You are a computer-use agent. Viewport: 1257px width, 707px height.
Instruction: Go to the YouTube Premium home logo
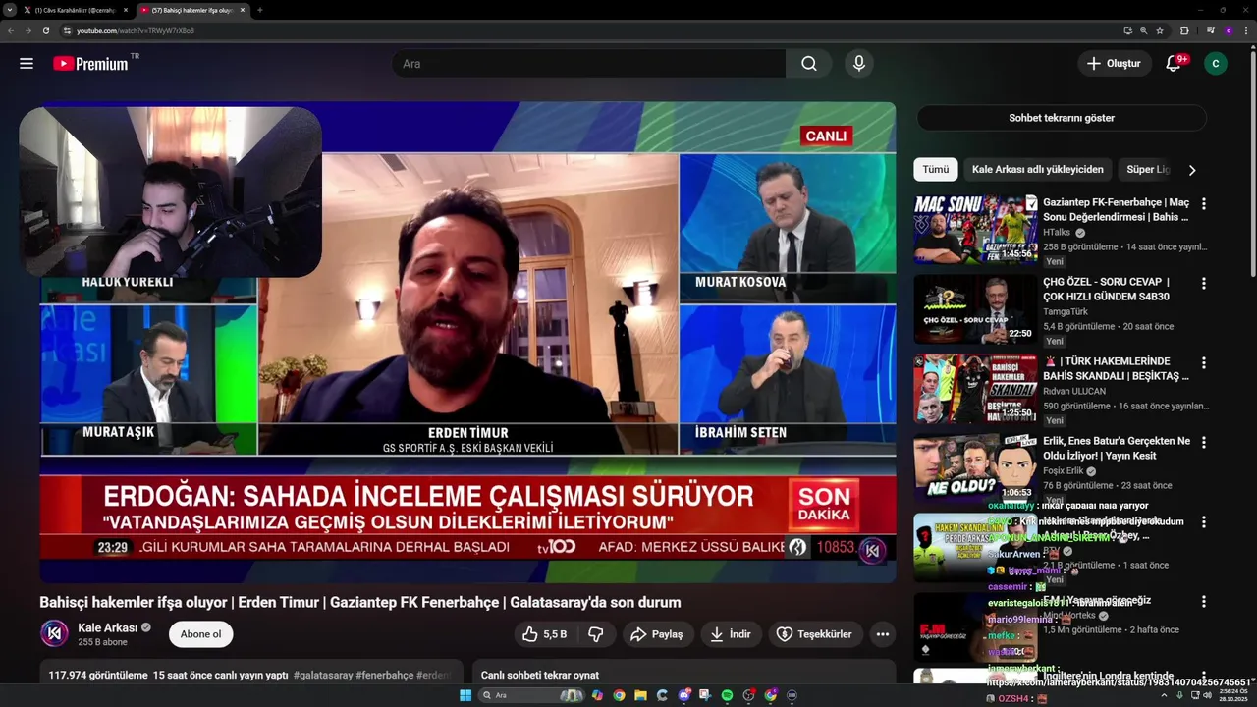91,64
